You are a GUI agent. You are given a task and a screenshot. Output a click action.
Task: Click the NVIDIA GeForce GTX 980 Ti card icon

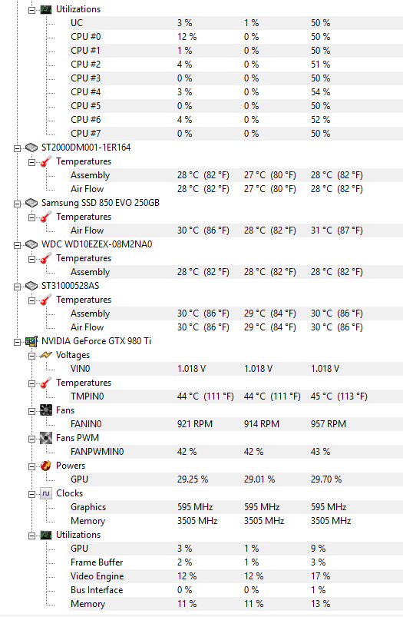[31, 341]
